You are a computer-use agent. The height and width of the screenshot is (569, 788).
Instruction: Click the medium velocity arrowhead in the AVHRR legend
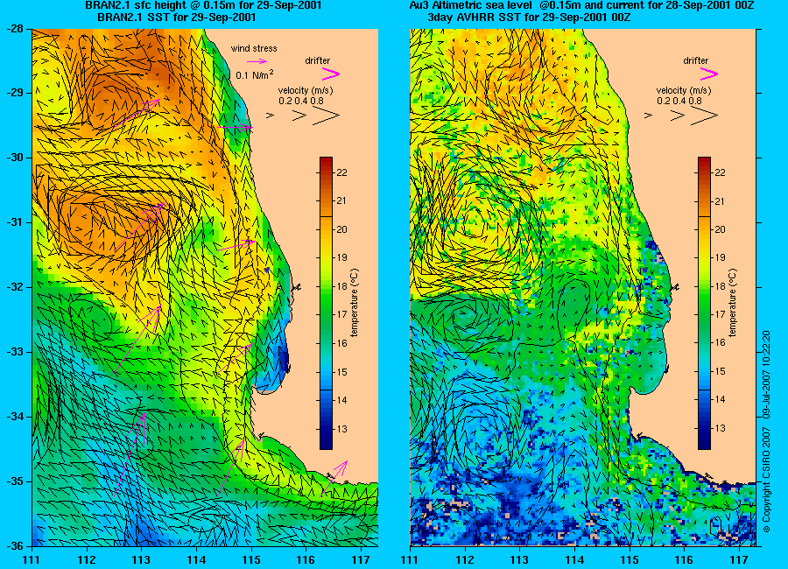click(678, 116)
